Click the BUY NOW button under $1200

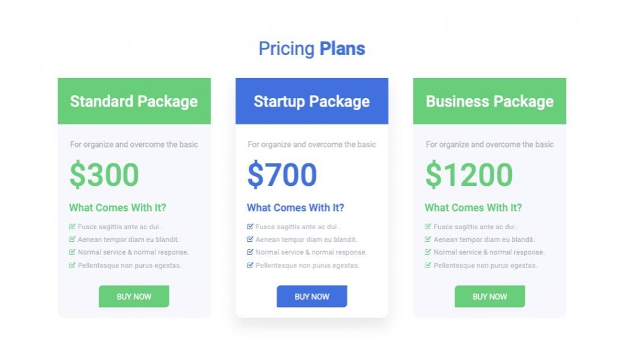pos(490,297)
